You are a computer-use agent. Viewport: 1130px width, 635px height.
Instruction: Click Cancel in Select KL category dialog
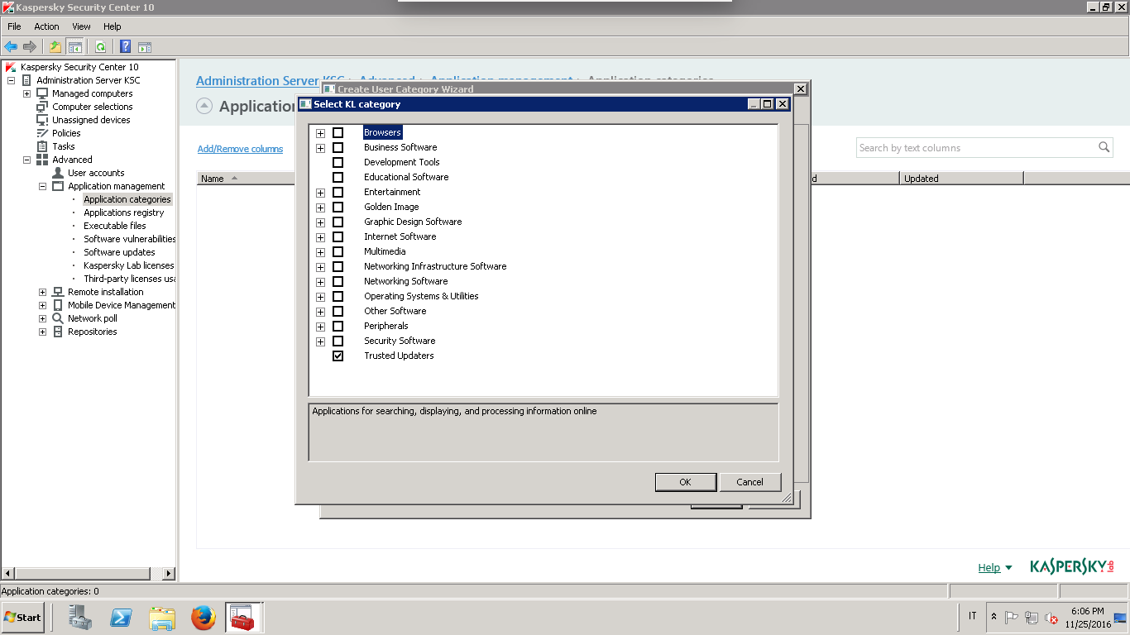[x=749, y=482]
